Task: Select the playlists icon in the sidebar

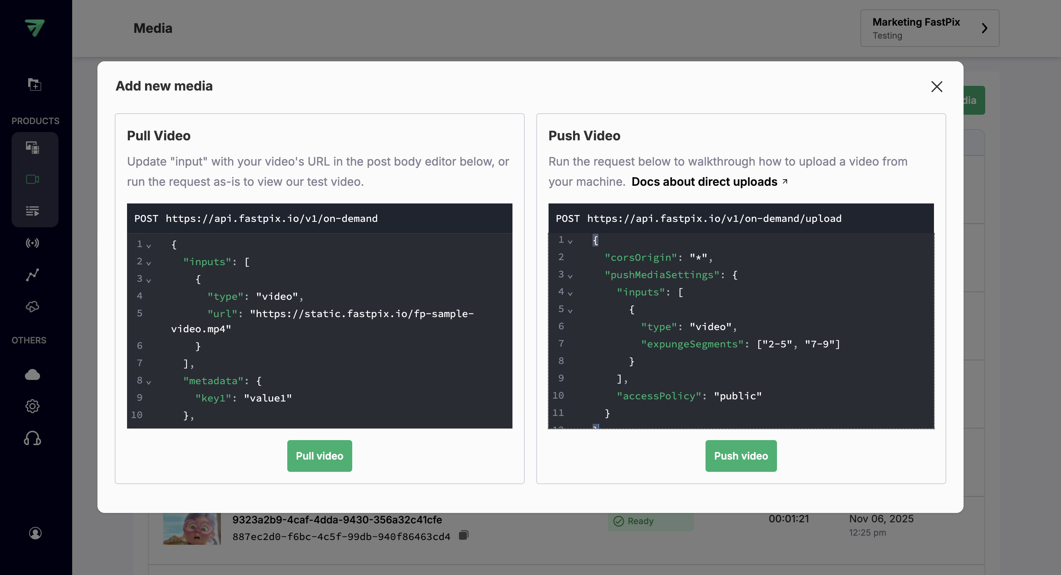Action: pyautogui.click(x=35, y=211)
